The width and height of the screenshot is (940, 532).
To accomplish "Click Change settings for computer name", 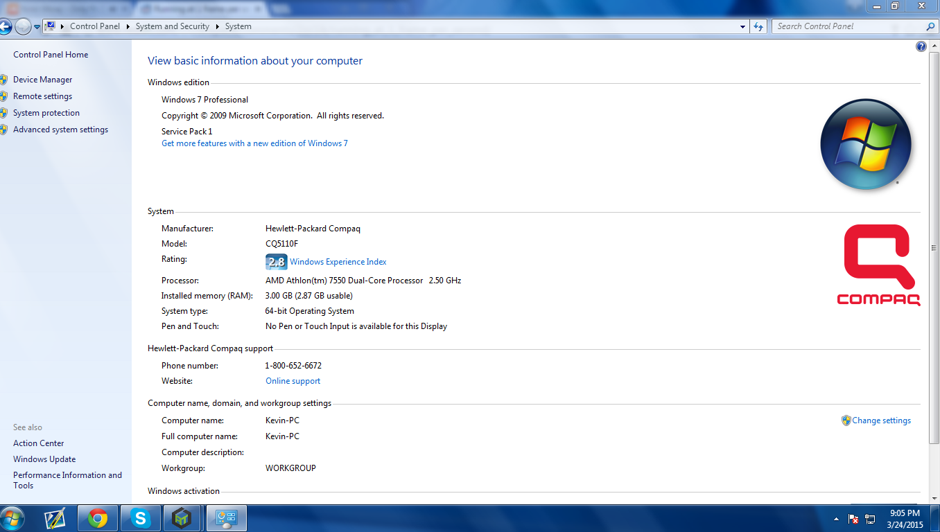I will [881, 420].
